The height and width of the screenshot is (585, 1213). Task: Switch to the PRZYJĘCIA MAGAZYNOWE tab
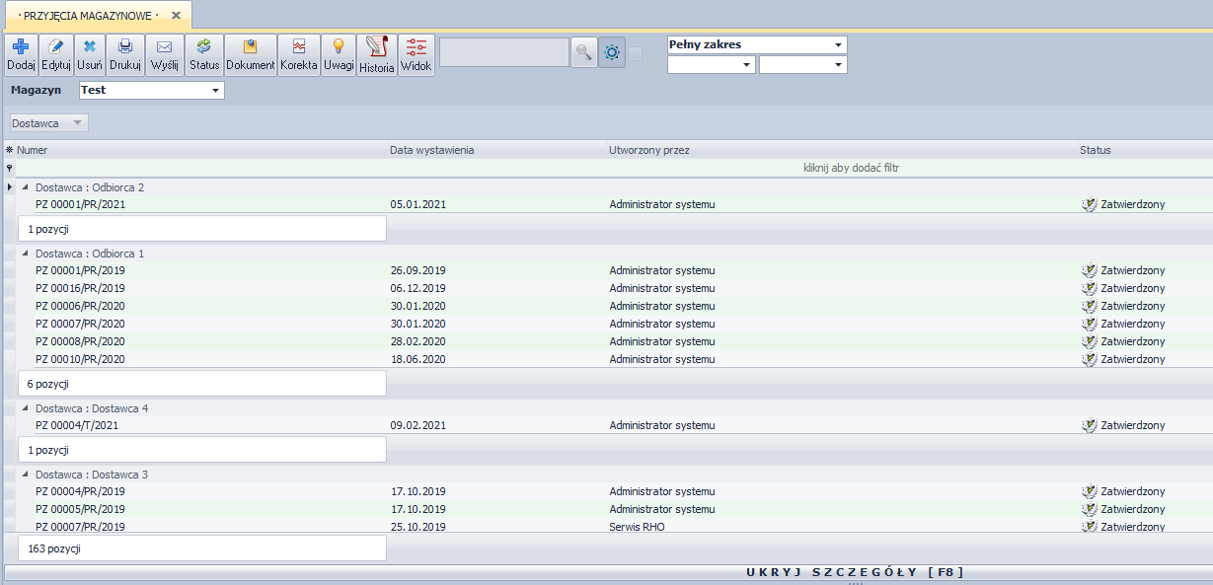tap(89, 16)
